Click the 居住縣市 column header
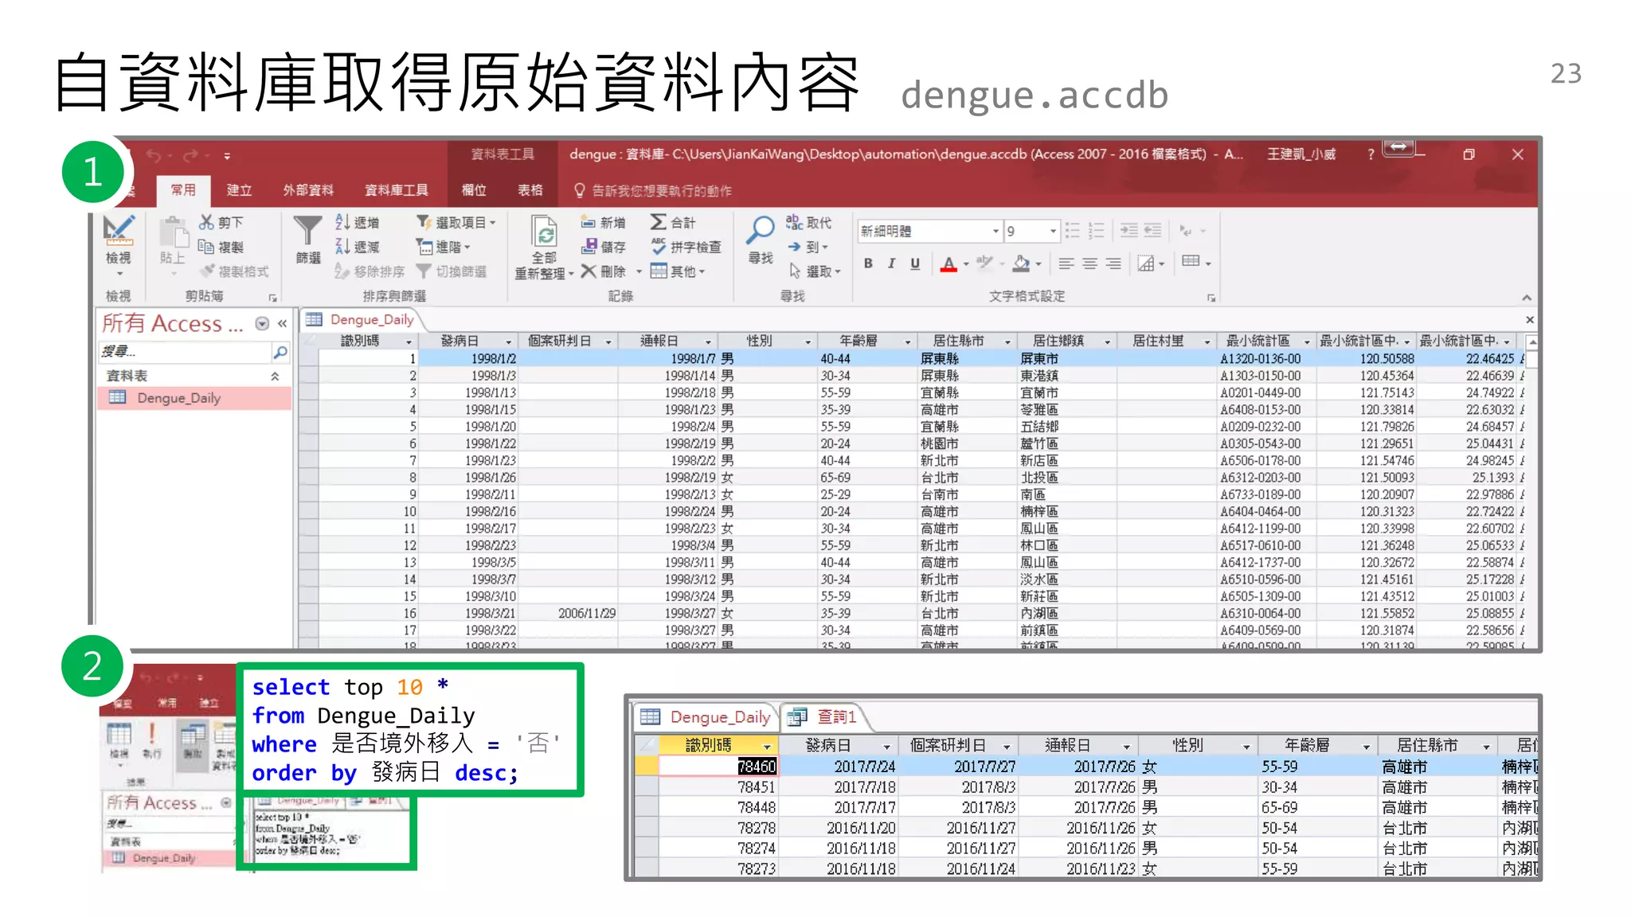 click(x=967, y=341)
